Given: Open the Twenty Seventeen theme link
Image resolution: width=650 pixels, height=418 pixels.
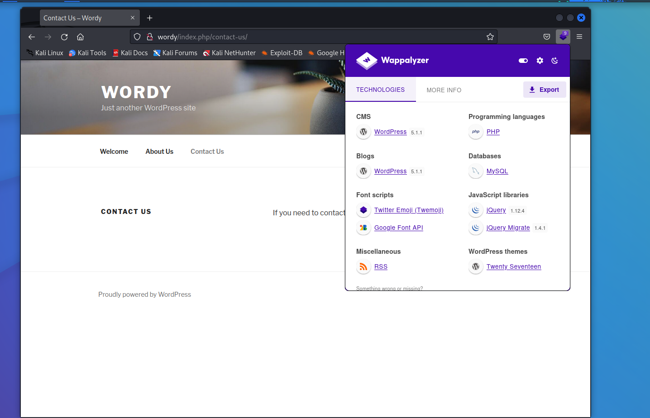Looking at the screenshot, I should point(514,266).
